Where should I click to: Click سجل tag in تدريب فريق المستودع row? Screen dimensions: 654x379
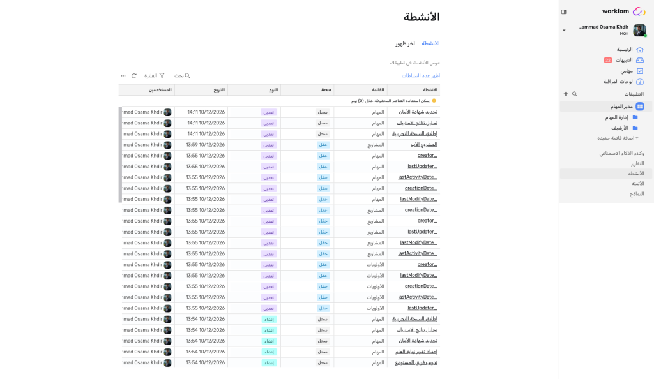coord(323,363)
